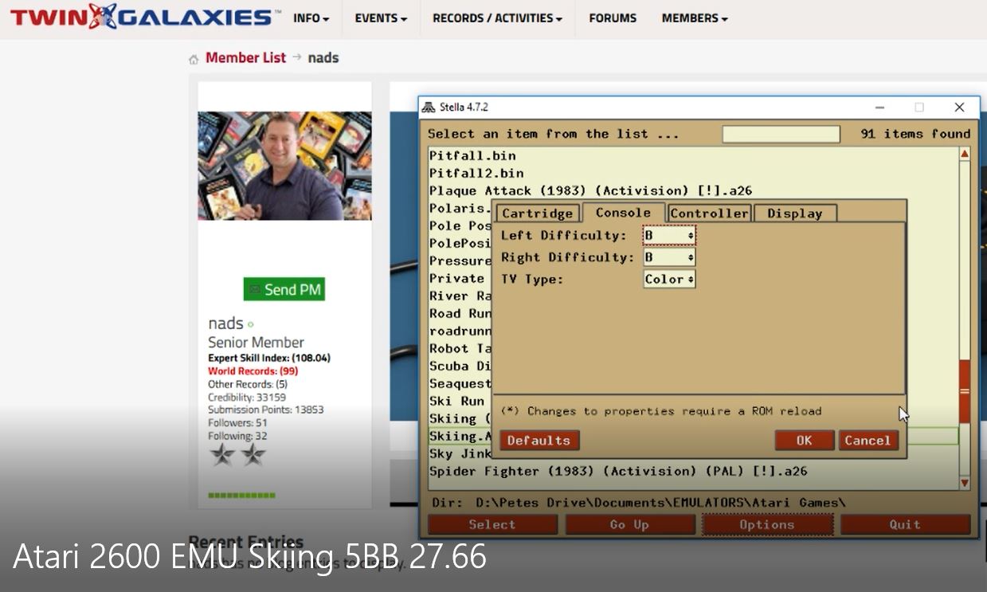Click the Cancel button in properties dialog
Screen dimensions: 987x592
point(868,441)
